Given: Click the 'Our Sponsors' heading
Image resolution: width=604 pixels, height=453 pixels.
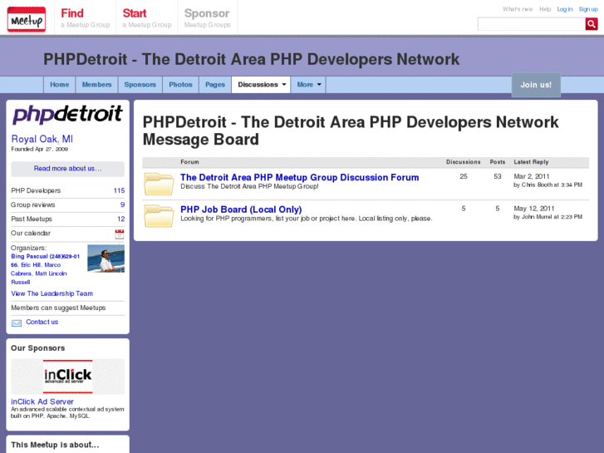Looking at the screenshot, I should click(x=37, y=347).
